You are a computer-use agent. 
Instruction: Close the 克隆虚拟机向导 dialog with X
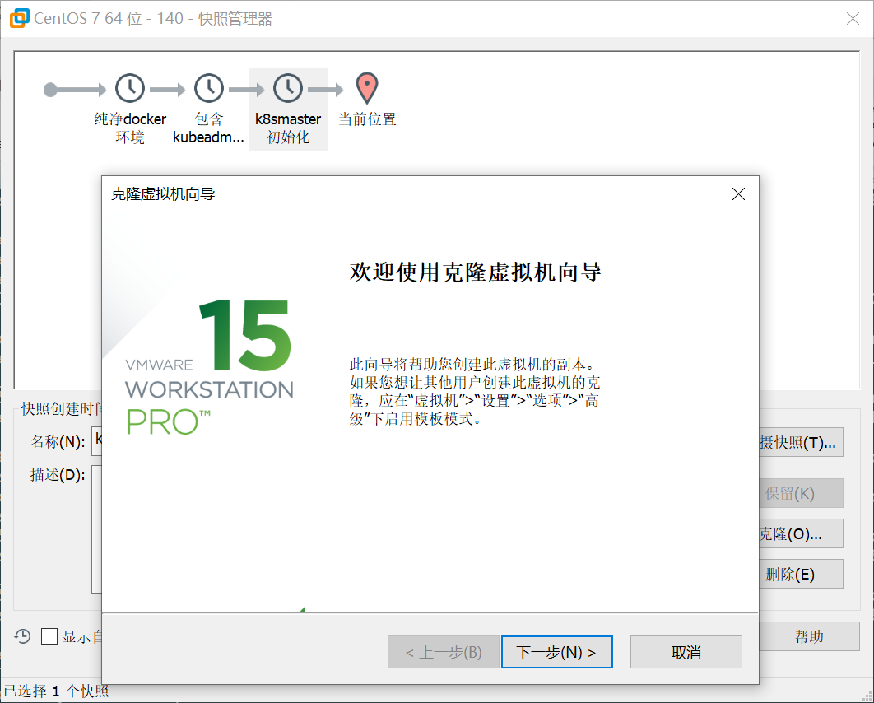[x=738, y=194]
